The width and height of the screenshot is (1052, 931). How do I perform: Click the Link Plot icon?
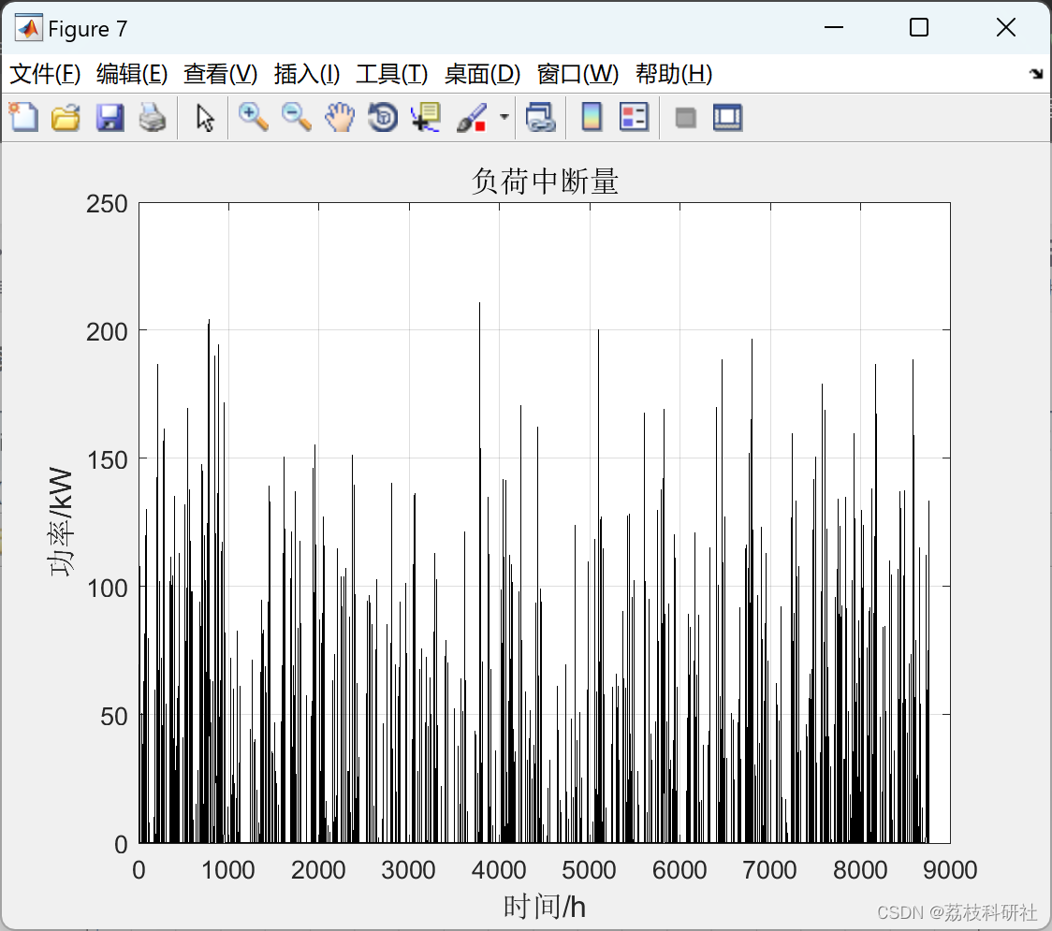[x=540, y=117]
